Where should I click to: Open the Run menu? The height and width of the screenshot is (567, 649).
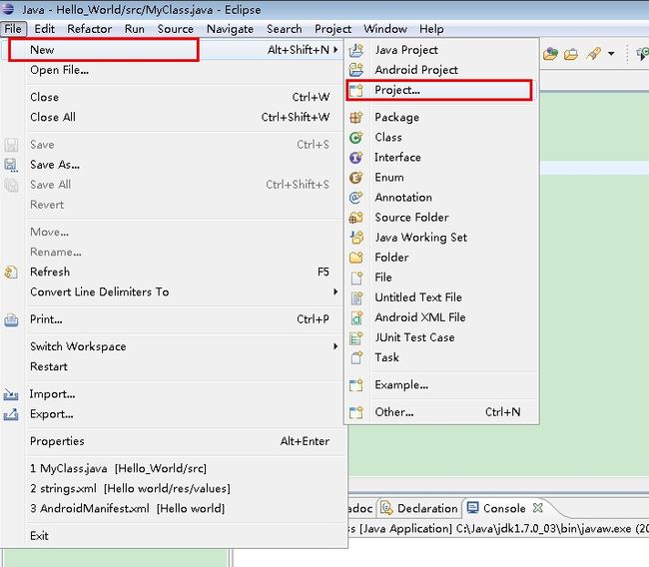[135, 29]
